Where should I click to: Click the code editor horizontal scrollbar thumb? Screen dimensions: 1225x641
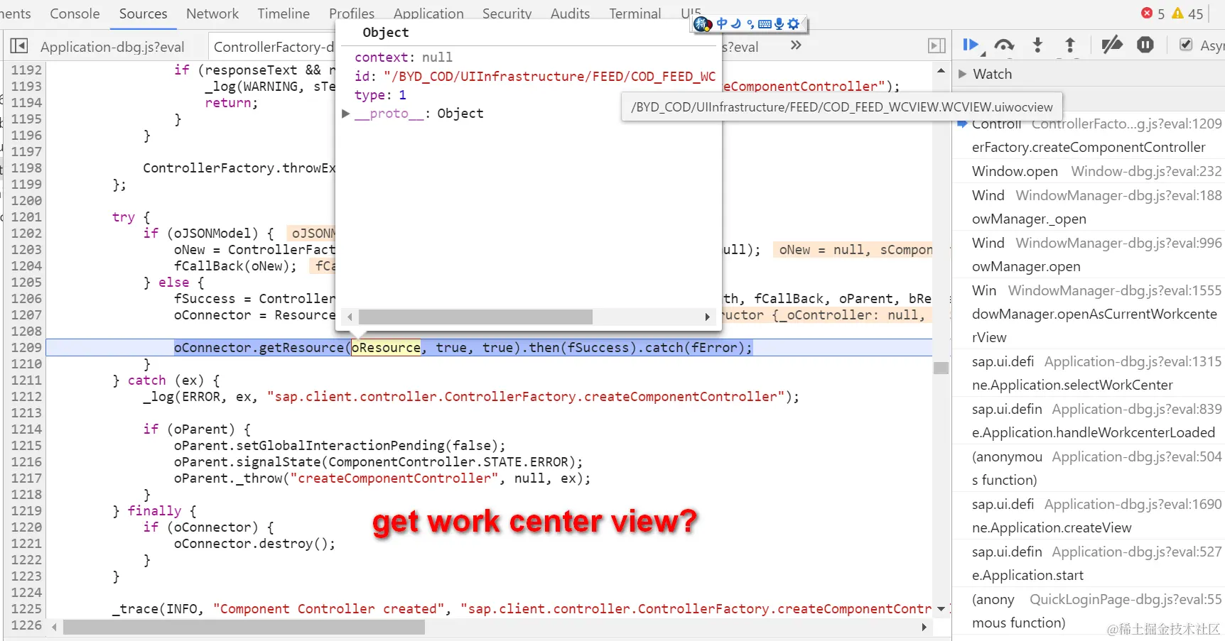244,627
